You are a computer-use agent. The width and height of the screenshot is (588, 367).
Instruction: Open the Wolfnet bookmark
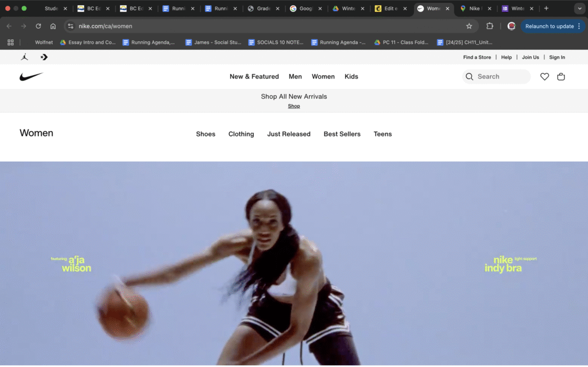coord(44,42)
